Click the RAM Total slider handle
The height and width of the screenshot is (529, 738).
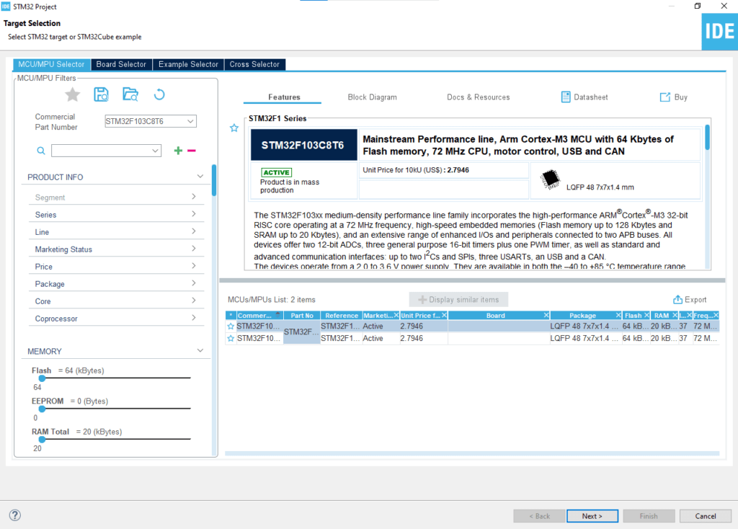click(42, 439)
